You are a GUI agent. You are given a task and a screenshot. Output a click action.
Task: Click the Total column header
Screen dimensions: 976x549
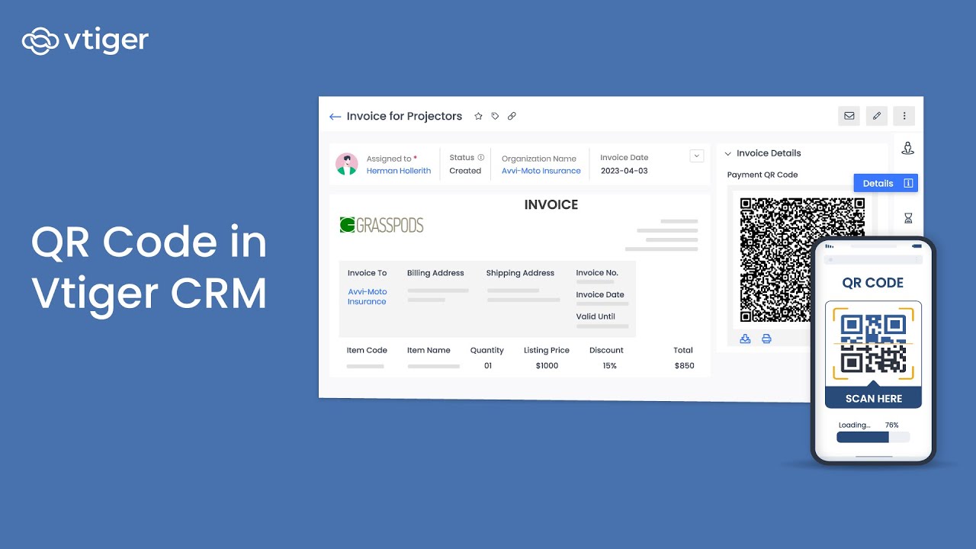pyautogui.click(x=683, y=351)
